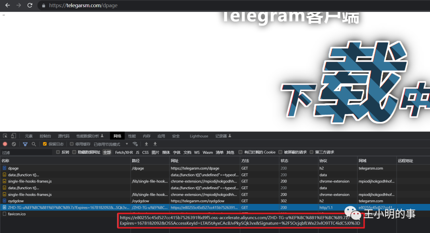The width and height of the screenshot is (430, 233).
Task: Select the 全部 All filter
Action: click(x=107, y=152)
